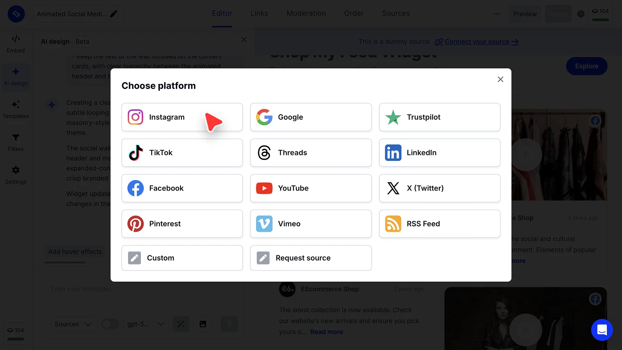Click the bottom-left 104 credits indicator
Screen dimensions: 622x350
pos(16,333)
